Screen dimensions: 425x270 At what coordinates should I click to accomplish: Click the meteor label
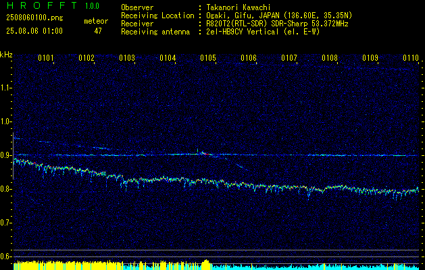(96, 21)
